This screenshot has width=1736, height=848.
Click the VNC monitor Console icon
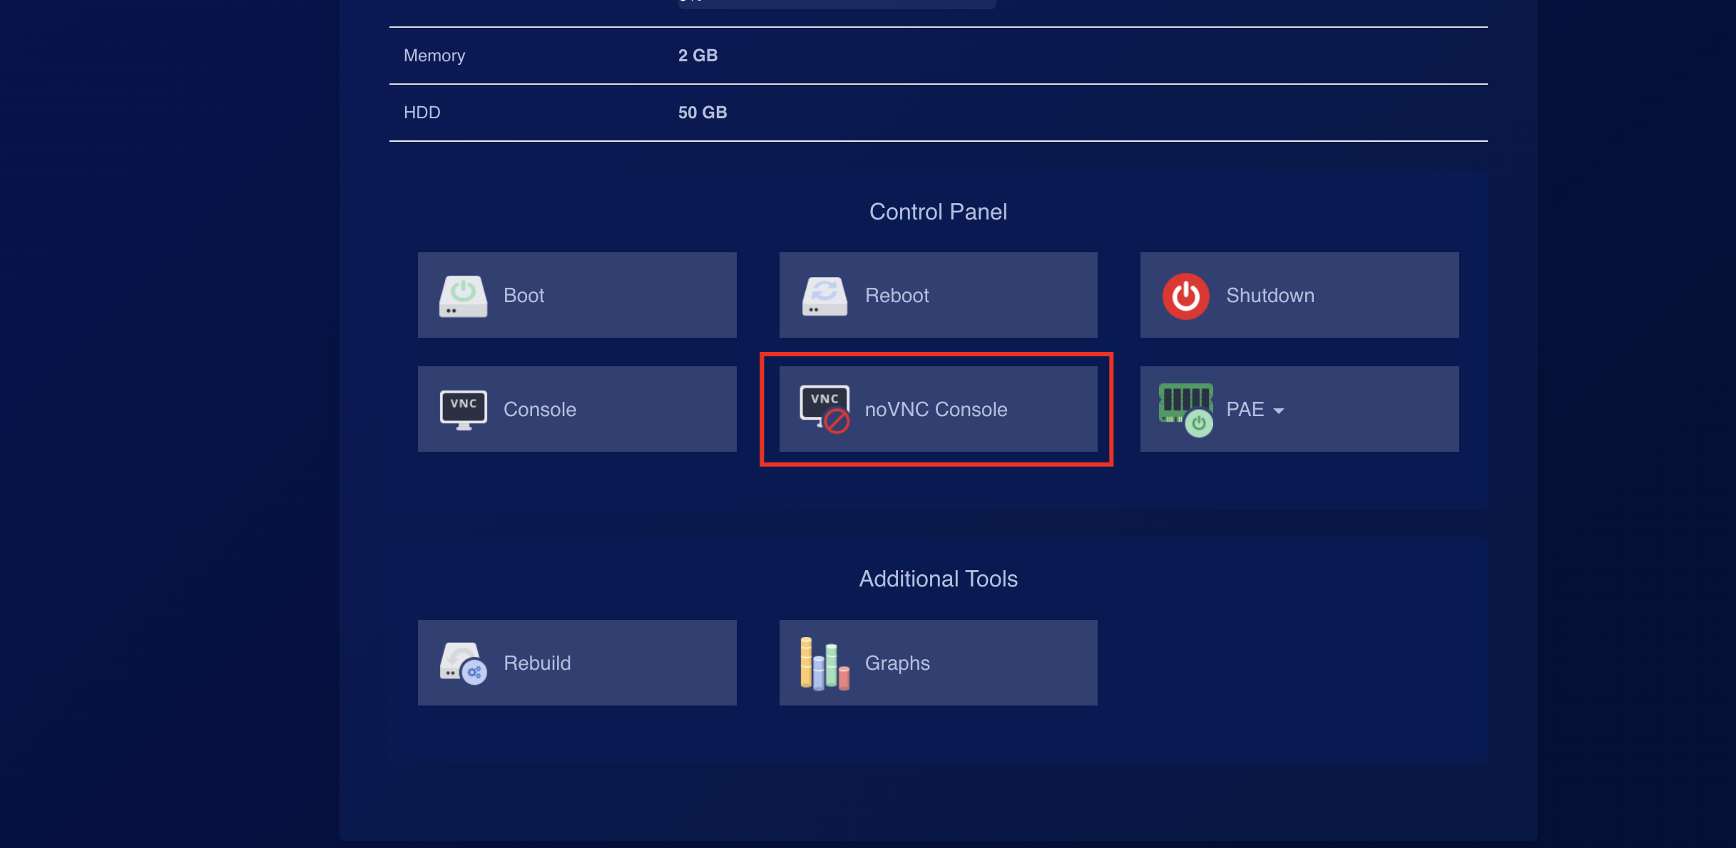[x=463, y=410]
